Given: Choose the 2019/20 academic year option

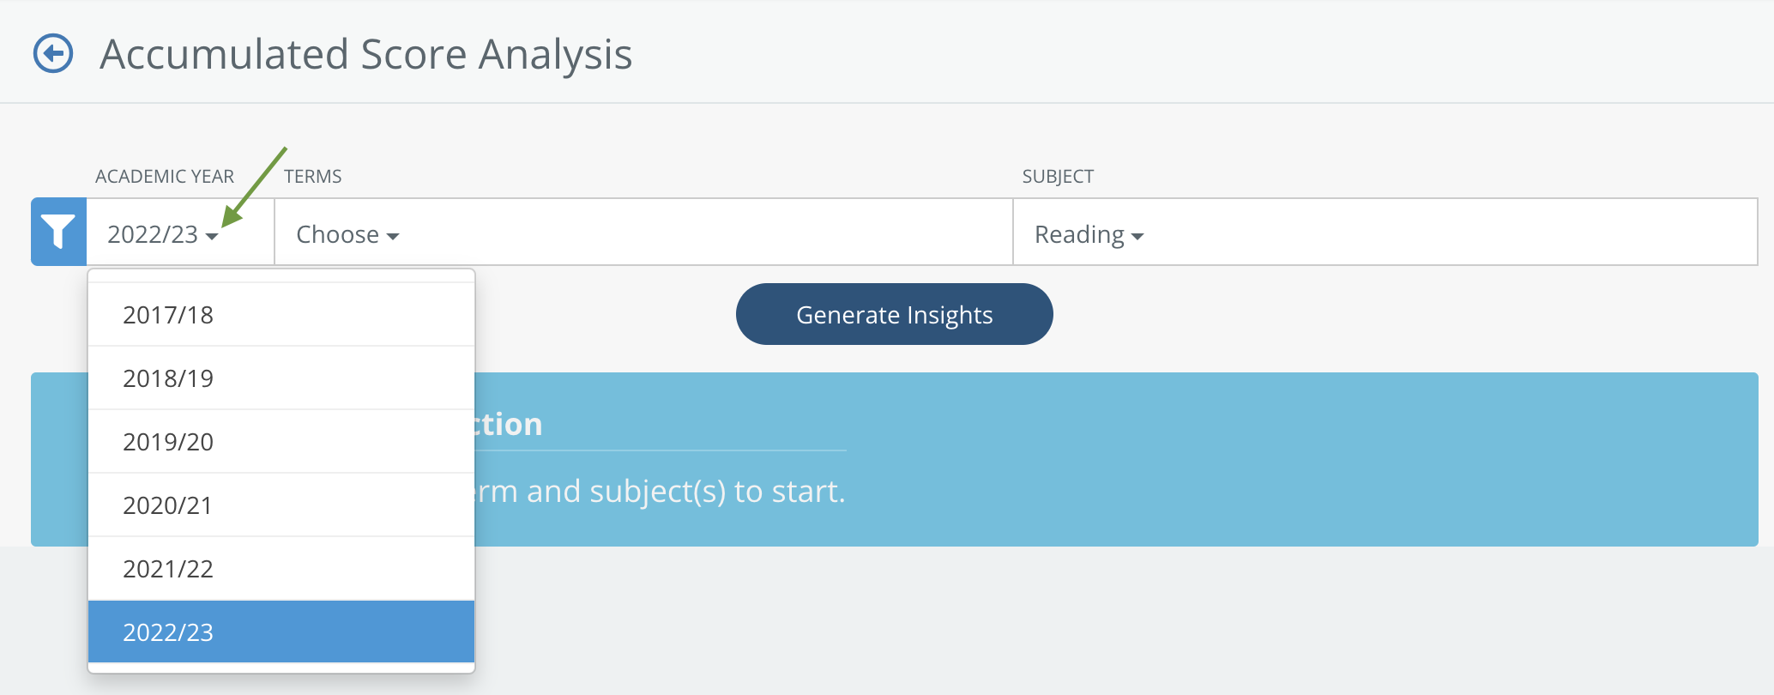Looking at the screenshot, I should (281, 442).
